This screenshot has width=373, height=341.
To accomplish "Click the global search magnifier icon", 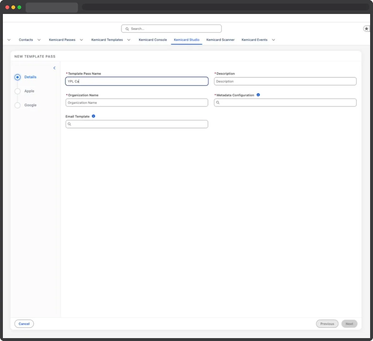I will [x=127, y=29].
